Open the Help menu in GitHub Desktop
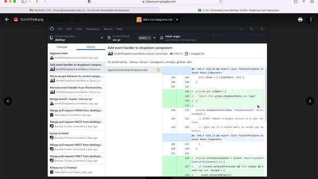Screen dimensions: 318x179 [119, 29]
